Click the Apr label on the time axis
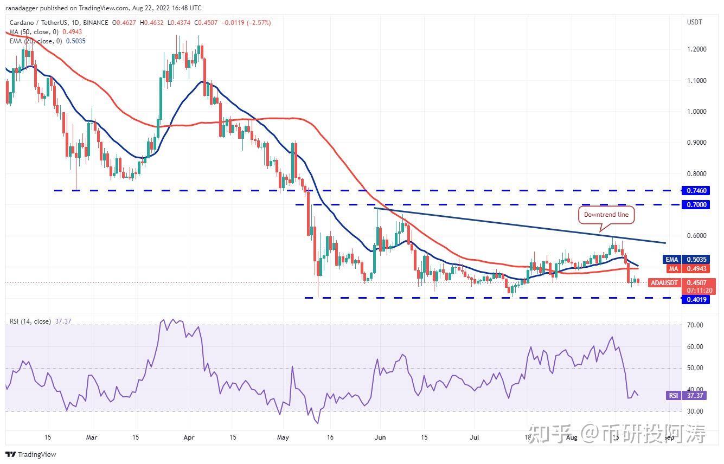Image resolution: width=724 pixels, height=464 pixels. [189, 436]
